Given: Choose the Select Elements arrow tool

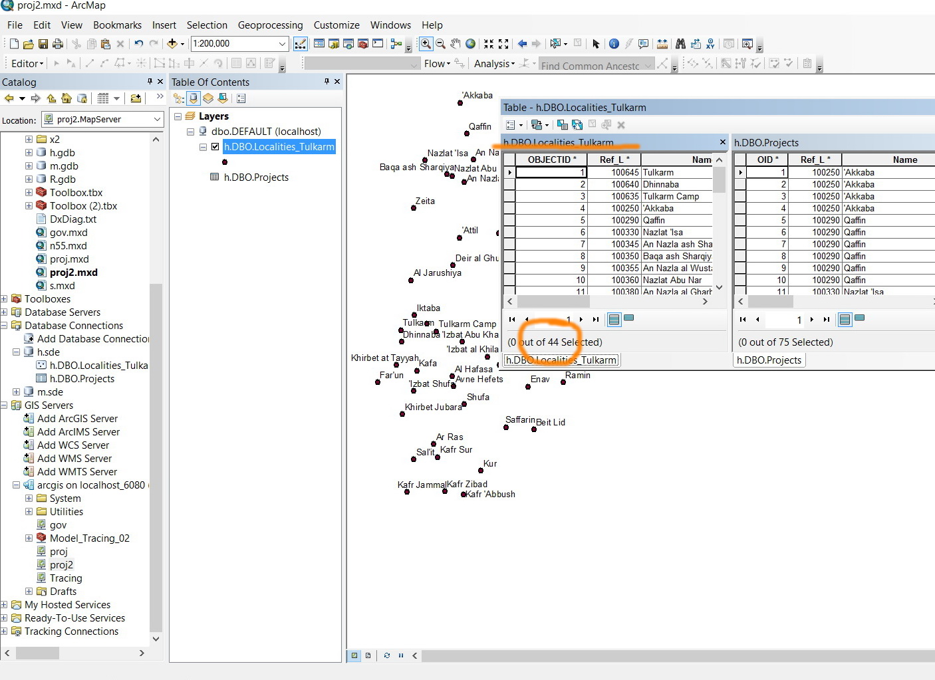Looking at the screenshot, I should point(596,44).
